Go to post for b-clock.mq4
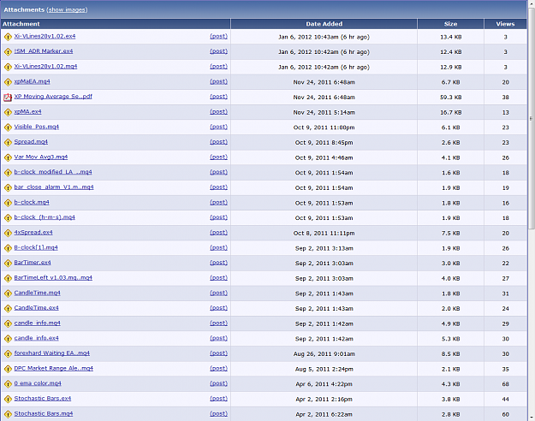The image size is (535, 421). (x=219, y=202)
